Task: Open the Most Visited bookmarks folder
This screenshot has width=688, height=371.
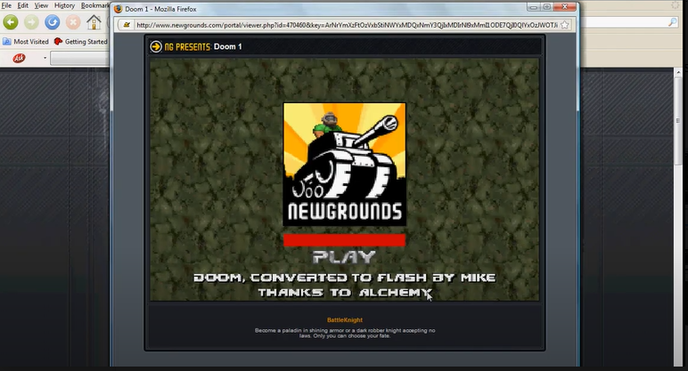Action: (26, 42)
